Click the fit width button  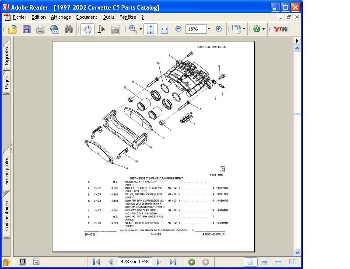pyautogui.click(x=164, y=29)
